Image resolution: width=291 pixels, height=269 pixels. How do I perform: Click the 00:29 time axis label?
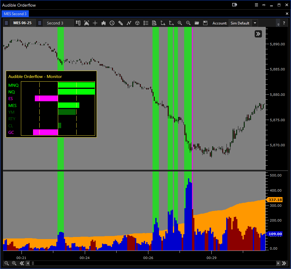pyautogui.click(x=211, y=258)
